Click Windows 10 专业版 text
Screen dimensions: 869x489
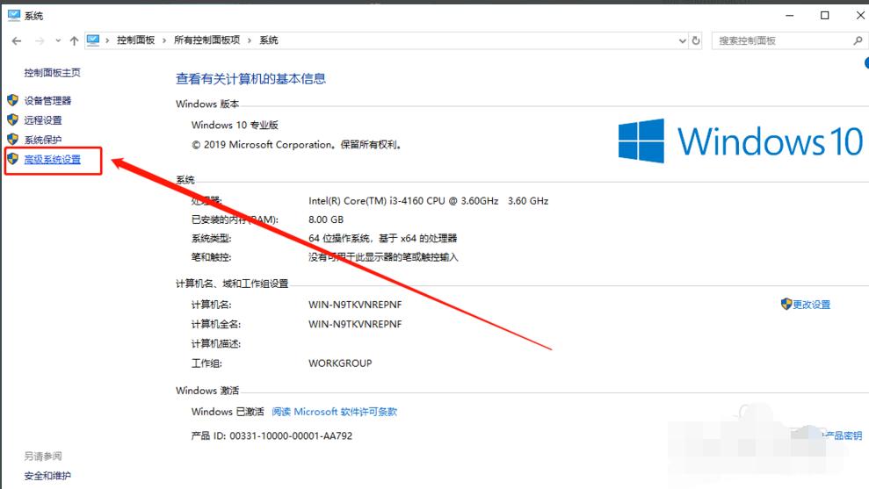[x=235, y=126]
